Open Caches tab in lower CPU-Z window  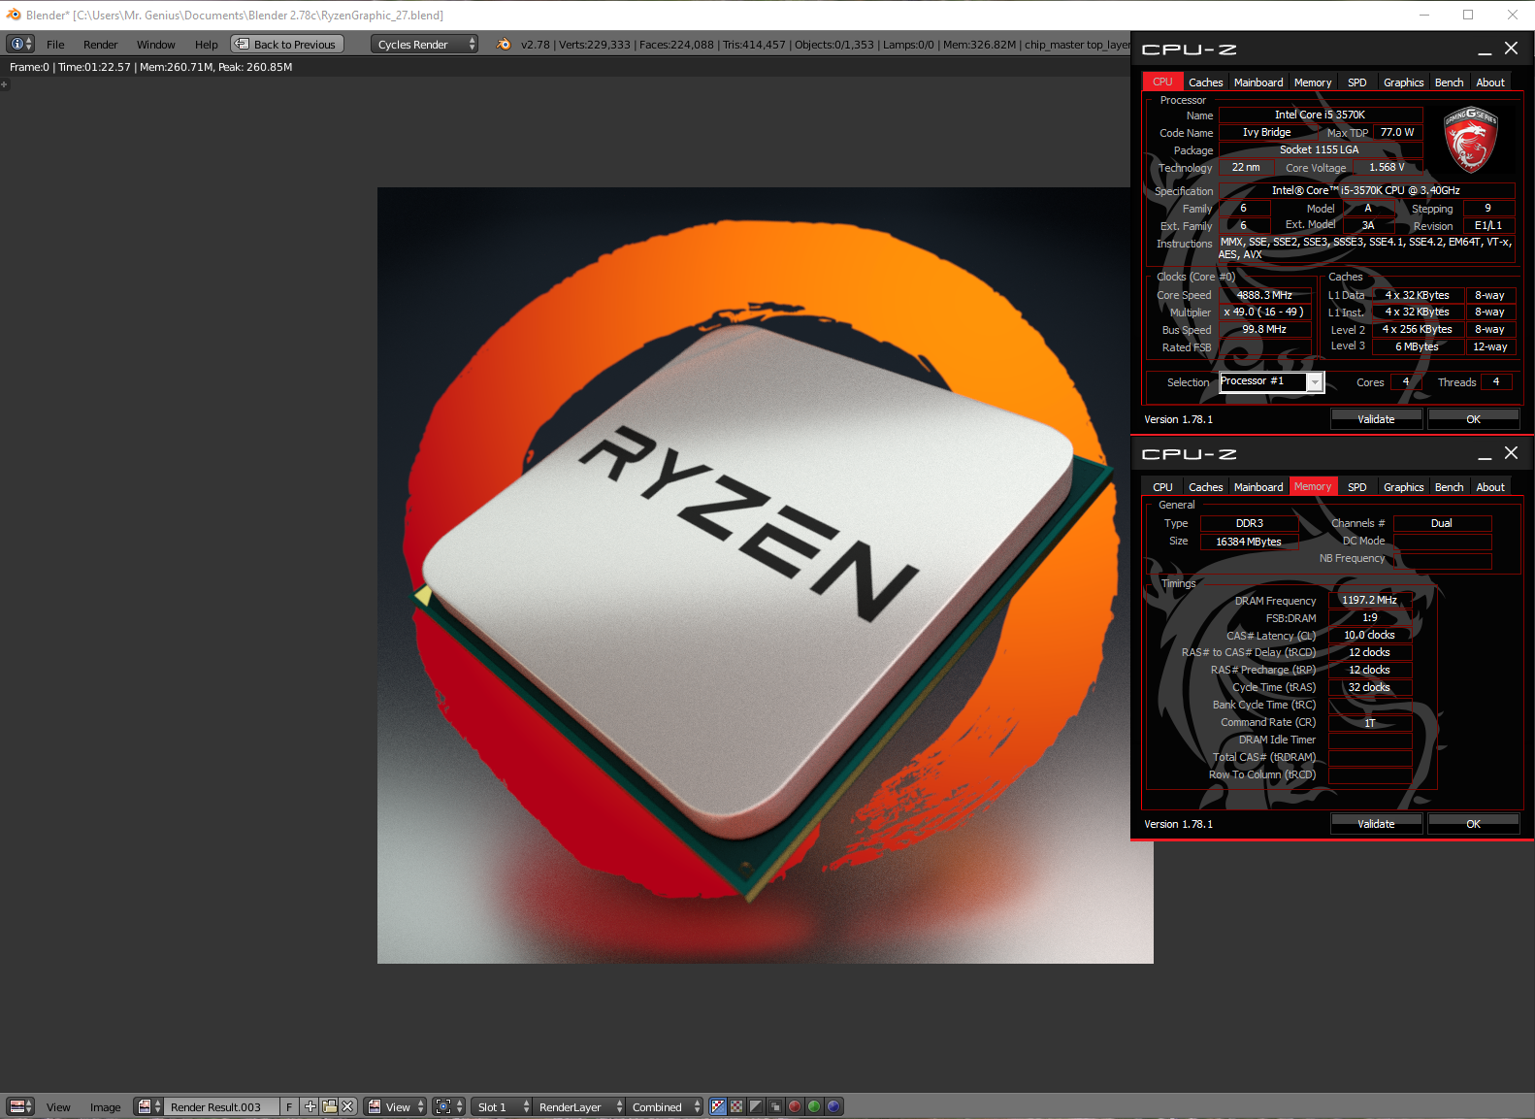(1205, 487)
